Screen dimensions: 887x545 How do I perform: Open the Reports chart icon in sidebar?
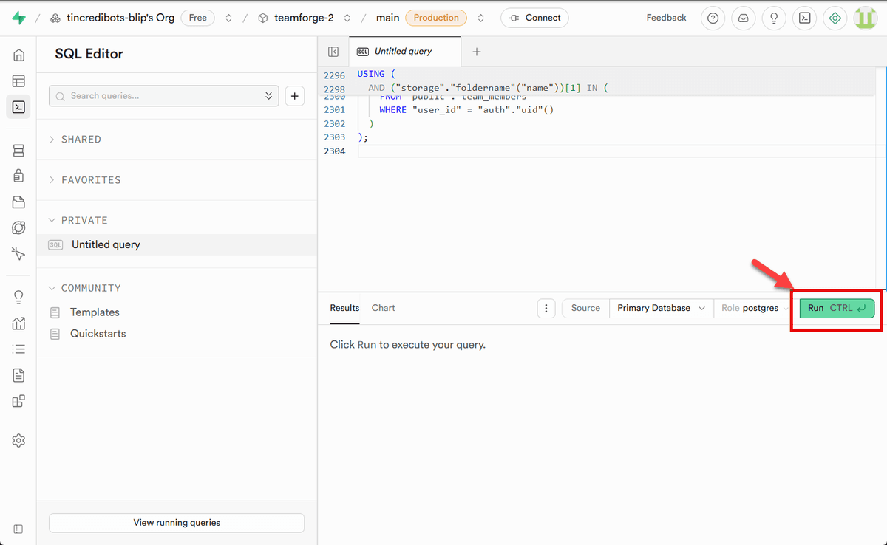tap(18, 322)
